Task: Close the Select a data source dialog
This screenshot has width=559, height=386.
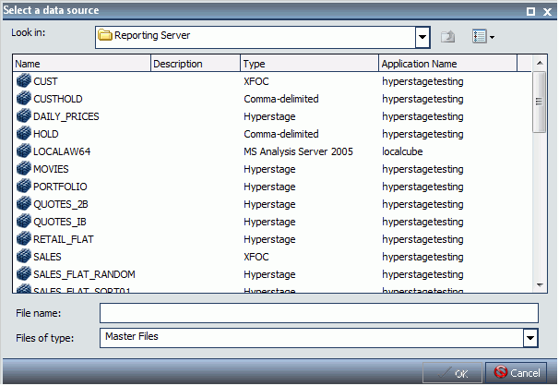Action: pyautogui.click(x=547, y=12)
